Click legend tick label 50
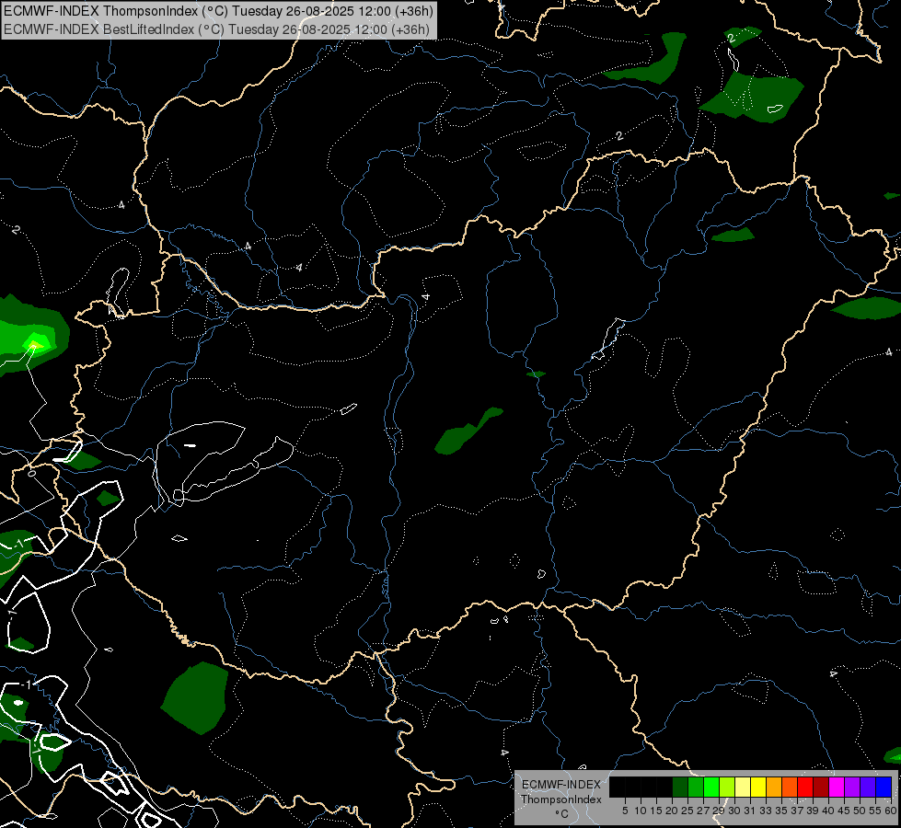 coord(860,811)
